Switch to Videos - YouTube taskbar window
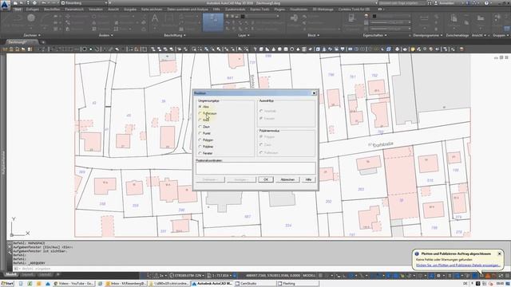This screenshot has height=287, width=511. point(73,284)
